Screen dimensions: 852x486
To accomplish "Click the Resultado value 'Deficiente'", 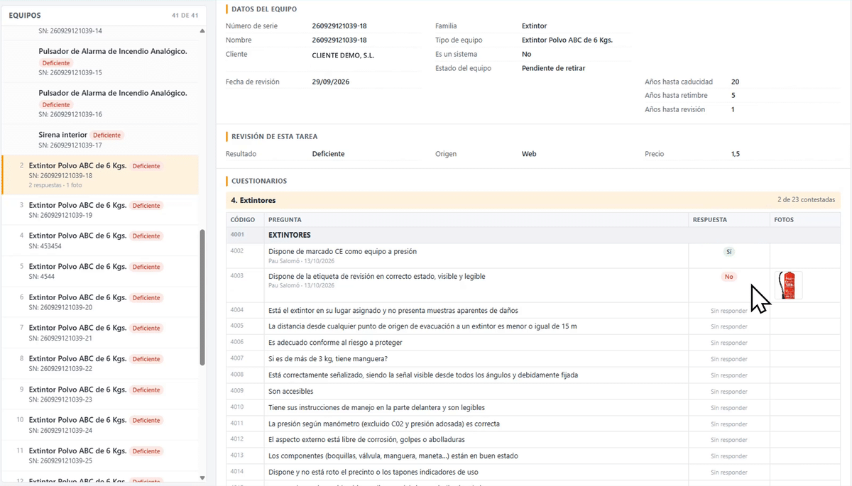I will coord(329,154).
